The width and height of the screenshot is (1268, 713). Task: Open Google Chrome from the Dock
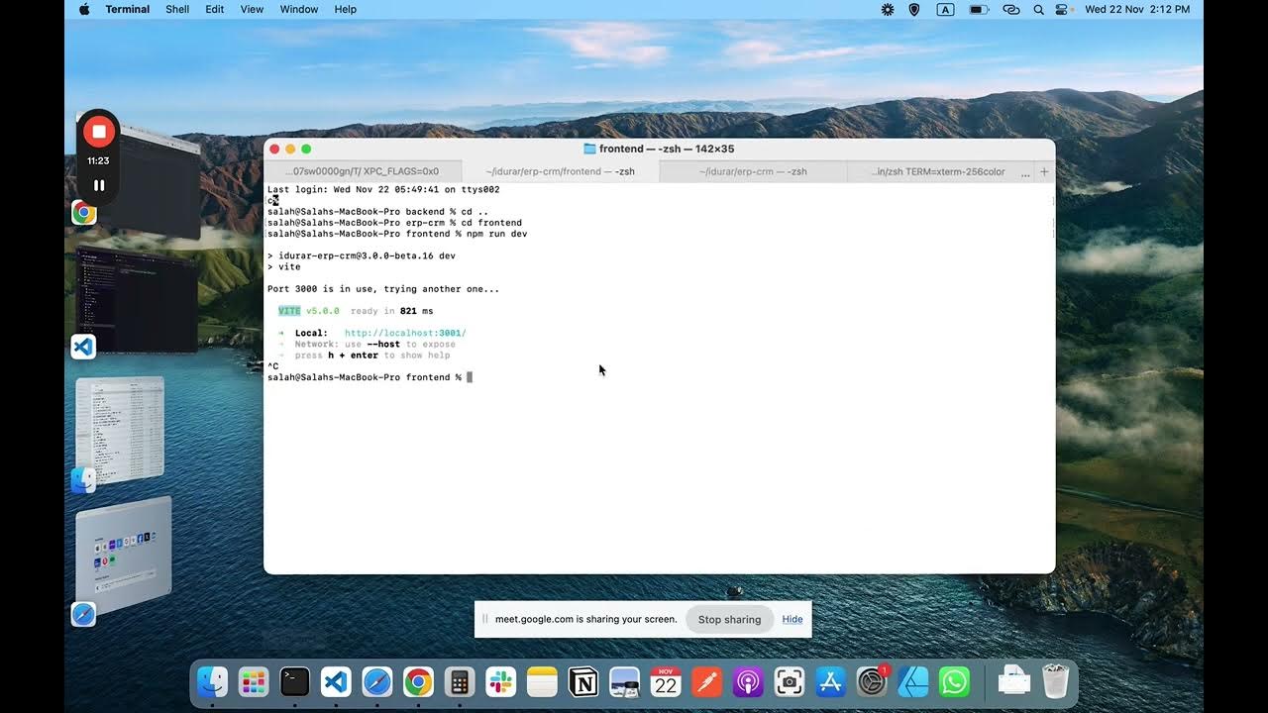pos(418,681)
